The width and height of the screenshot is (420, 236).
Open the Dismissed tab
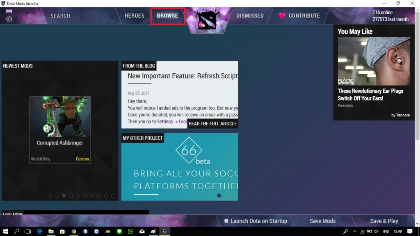click(250, 16)
